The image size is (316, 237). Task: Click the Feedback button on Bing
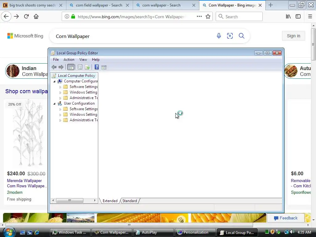pyautogui.click(x=285, y=218)
